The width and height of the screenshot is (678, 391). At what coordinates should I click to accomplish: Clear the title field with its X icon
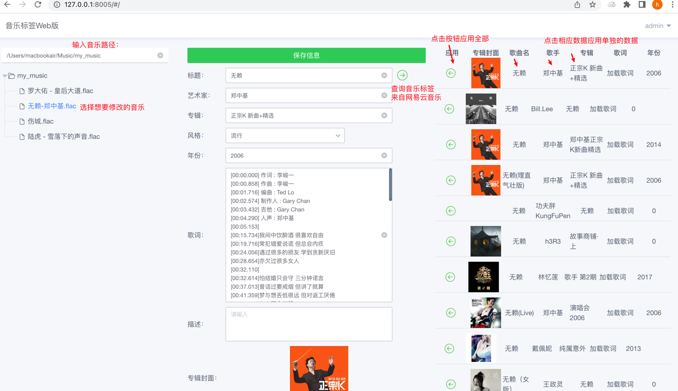(x=384, y=75)
